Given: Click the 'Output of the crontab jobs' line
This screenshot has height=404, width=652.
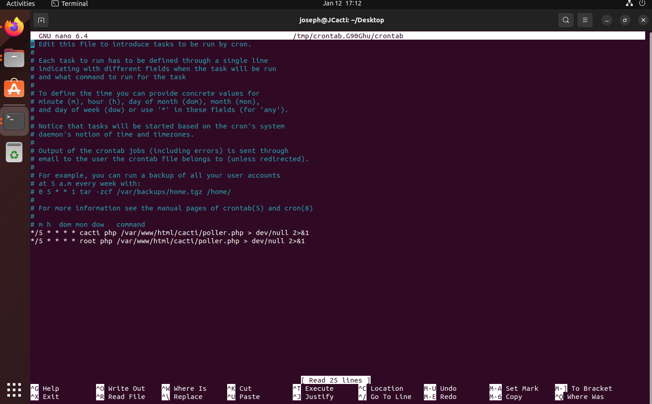Looking at the screenshot, I should point(159,151).
